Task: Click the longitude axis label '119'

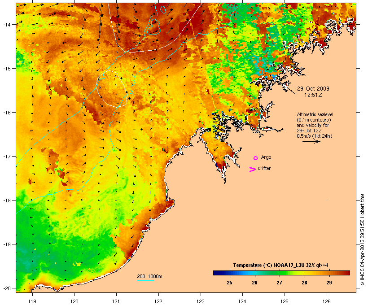Action: tap(32, 301)
